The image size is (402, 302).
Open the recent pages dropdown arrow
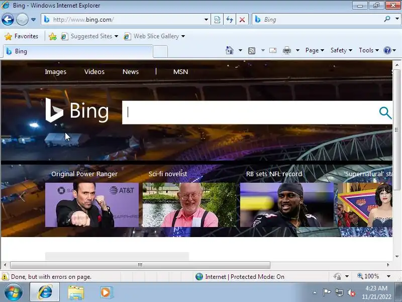[x=33, y=20]
